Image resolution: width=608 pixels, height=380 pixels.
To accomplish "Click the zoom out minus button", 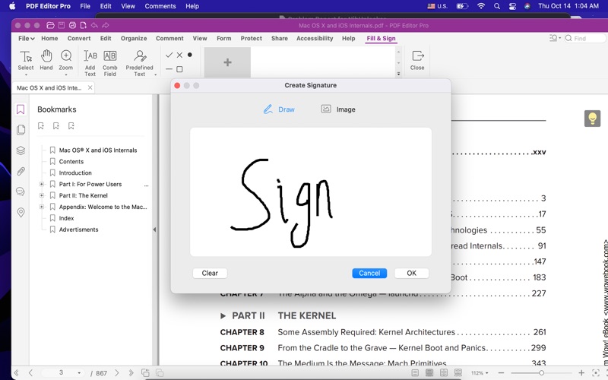I will point(501,373).
